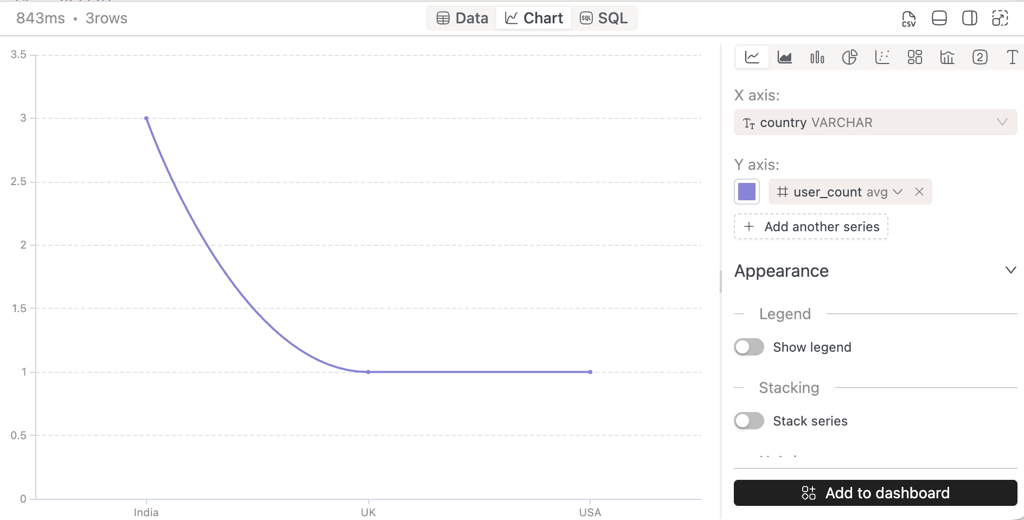Open the X axis country dropdown
The image size is (1024, 520).
tap(875, 123)
